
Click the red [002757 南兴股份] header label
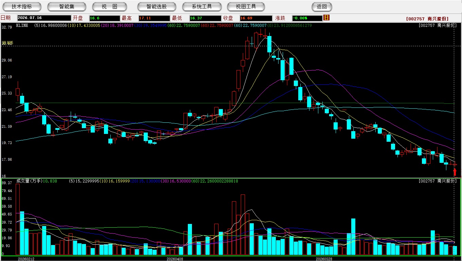(427, 19)
